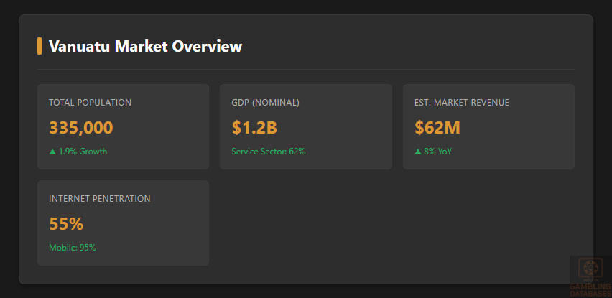
Task: Click the orange accent bar beside the heading
Action: (40, 47)
